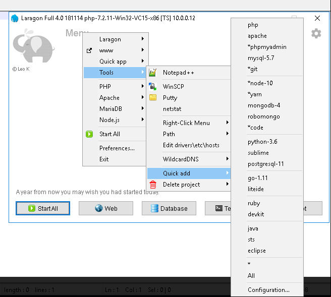Image resolution: width=331 pixels, height=297 pixels.
Task: Click the green play icon on Start All button
Action: (32, 208)
